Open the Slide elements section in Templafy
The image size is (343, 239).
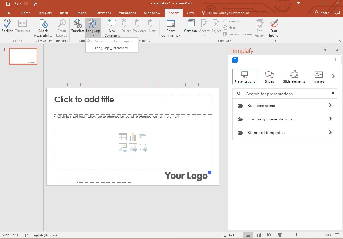coord(294,76)
